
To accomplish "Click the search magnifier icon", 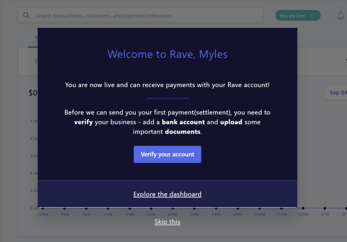I will [26, 15].
